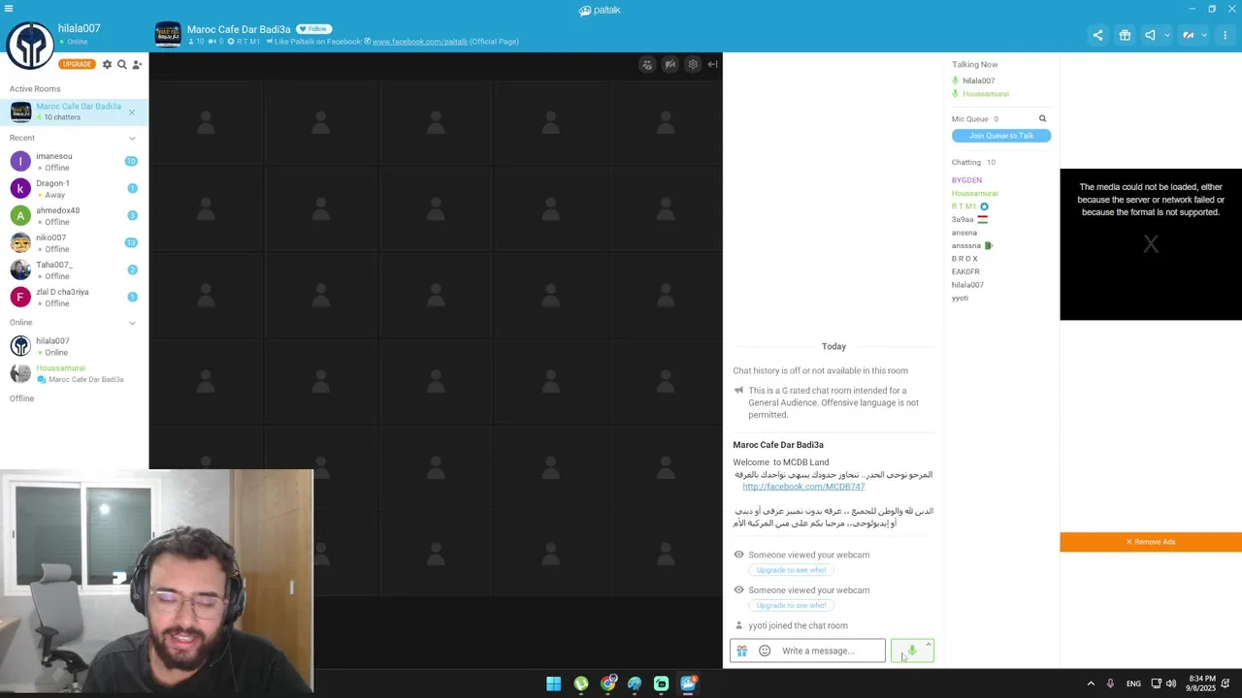Screen dimensions: 1242x698
Task: Toggle the green microphone talk button
Action: 911,650
